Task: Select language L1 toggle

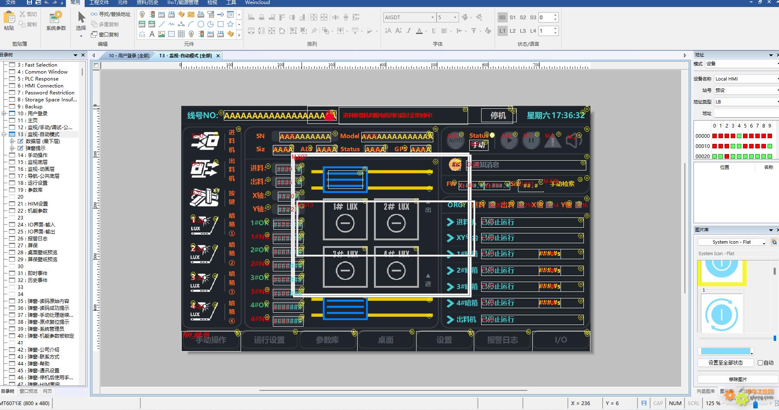Action: [x=502, y=31]
